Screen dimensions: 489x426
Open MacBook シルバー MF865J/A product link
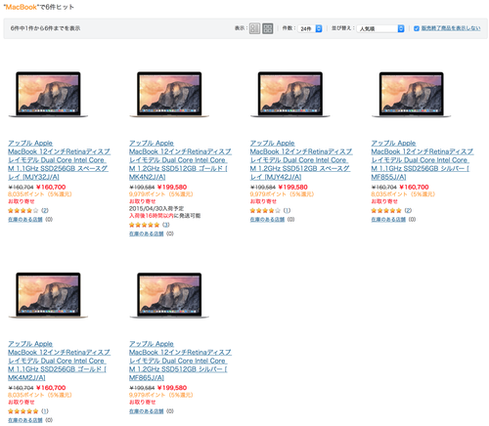(180, 361)
